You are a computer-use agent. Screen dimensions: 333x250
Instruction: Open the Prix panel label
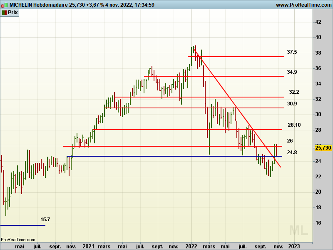coord(13,12)
